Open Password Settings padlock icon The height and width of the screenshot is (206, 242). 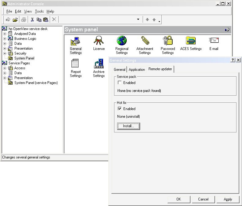168,41
